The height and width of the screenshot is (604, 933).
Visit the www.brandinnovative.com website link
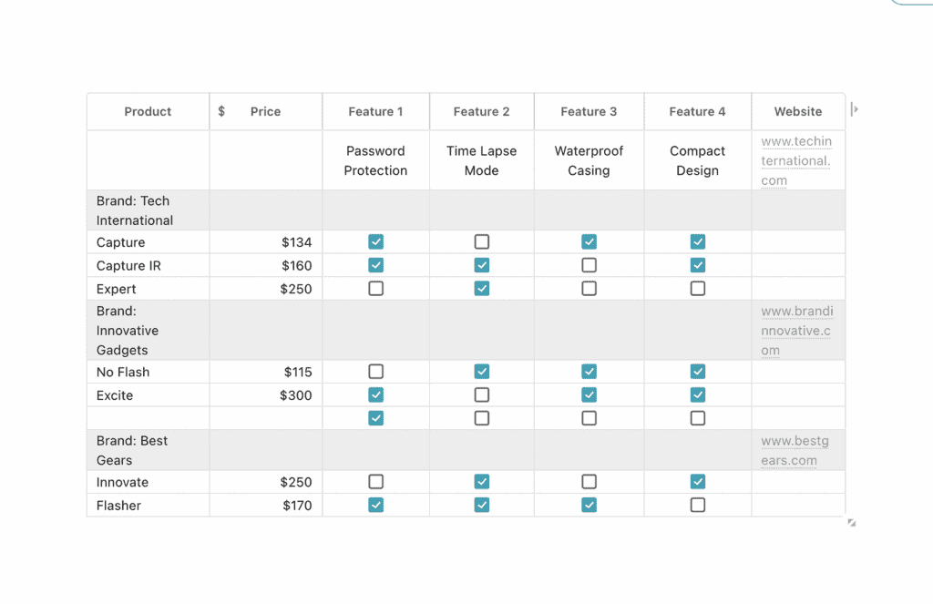pos(796,331)
